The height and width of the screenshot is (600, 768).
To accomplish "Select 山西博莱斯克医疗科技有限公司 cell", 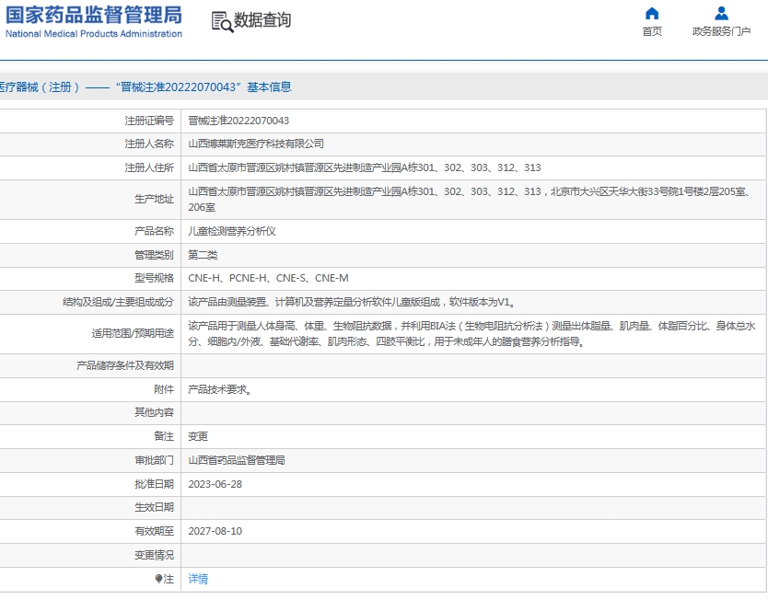I will (256, 144).
